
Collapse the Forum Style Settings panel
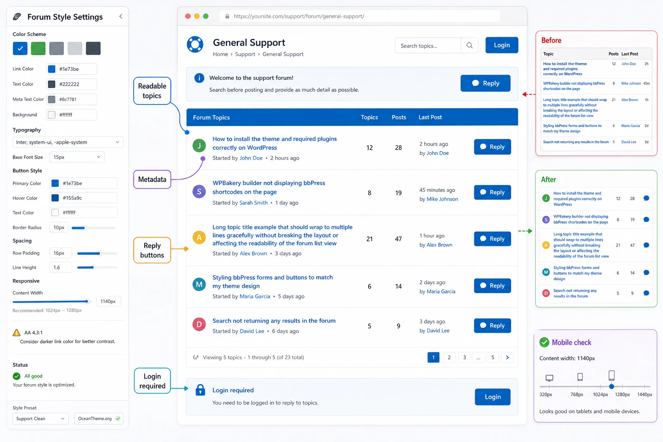click(x=120, y=16)
